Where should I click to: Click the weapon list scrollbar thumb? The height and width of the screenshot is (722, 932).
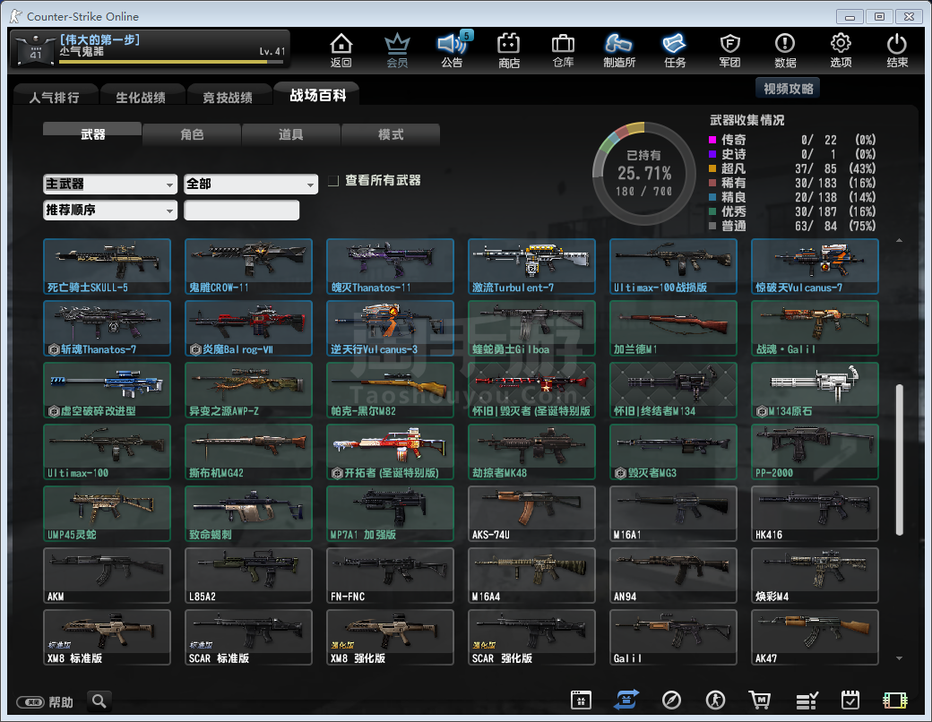click(900, 460)
